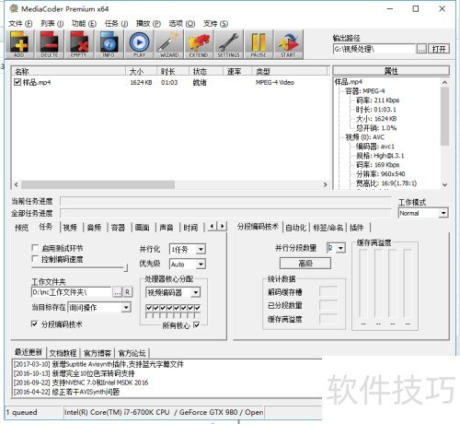Switch to the 画面 tab

click(143, 228)
